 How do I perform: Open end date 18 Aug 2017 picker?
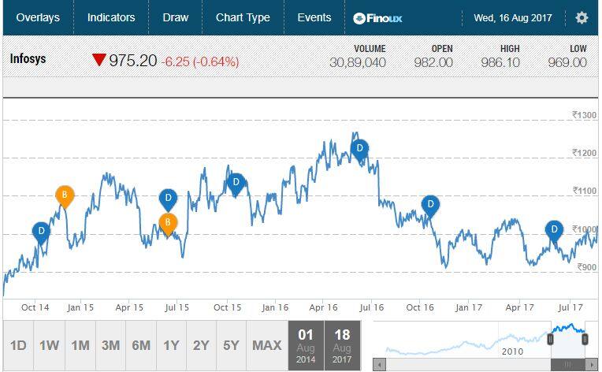342,345
